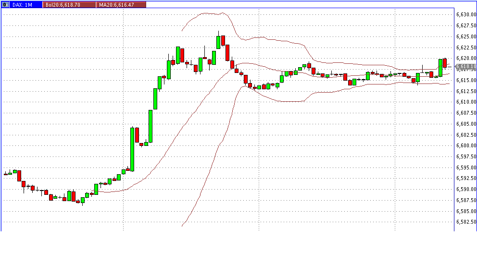Click the 6,607.50 price axis label

coord(466,113)
